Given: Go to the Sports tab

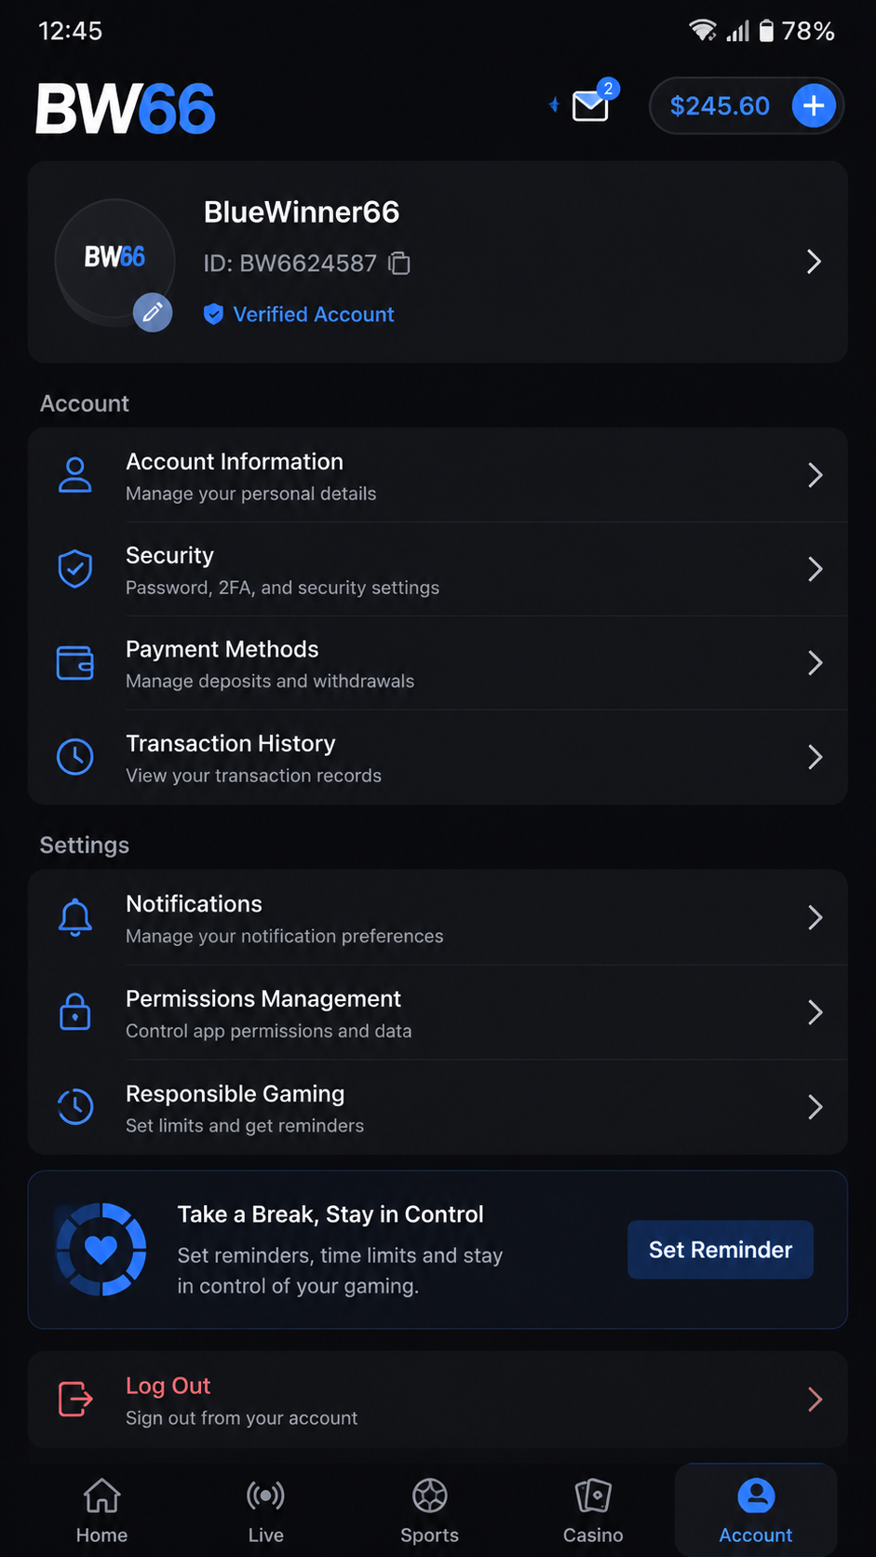Looking at the screenshot, I should point(430,1510).
